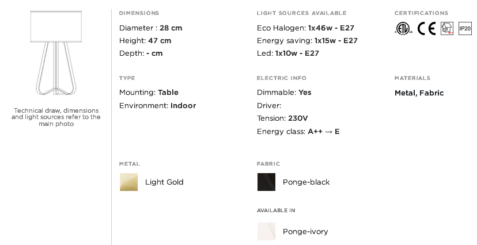Screen dimensions: 477x245
Task: Click the Eco Halogen 1x46w E27 line
Action: pyautogui.click(x=305, y=28)
